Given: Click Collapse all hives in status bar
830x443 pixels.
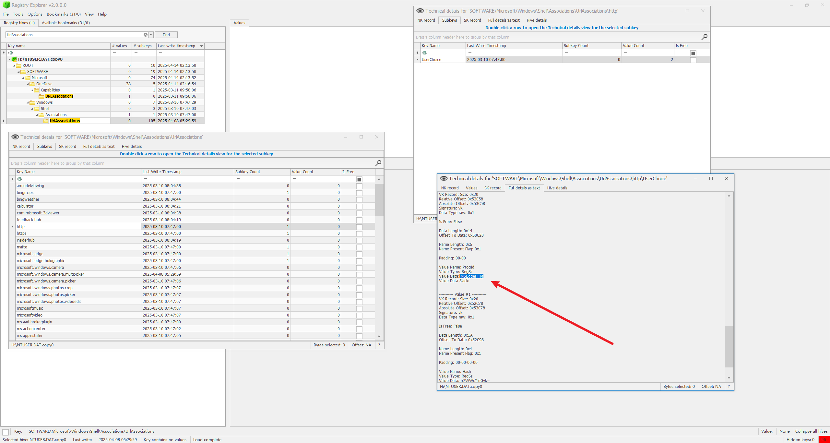Looking at the screenshot, I should pyautogui.click(x=811, y=431).
